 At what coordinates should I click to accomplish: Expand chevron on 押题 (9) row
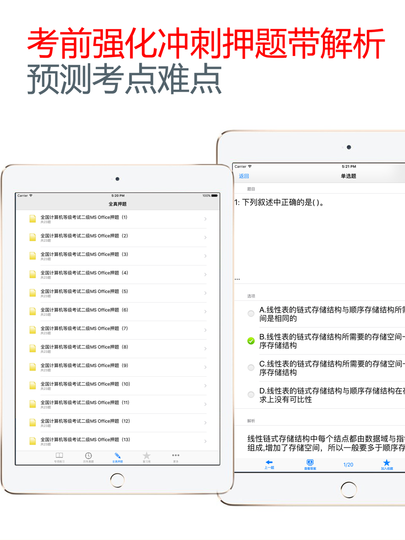coord(205,367)
